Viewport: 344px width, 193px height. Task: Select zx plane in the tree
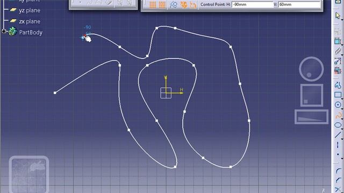click(x=30, y=21)
